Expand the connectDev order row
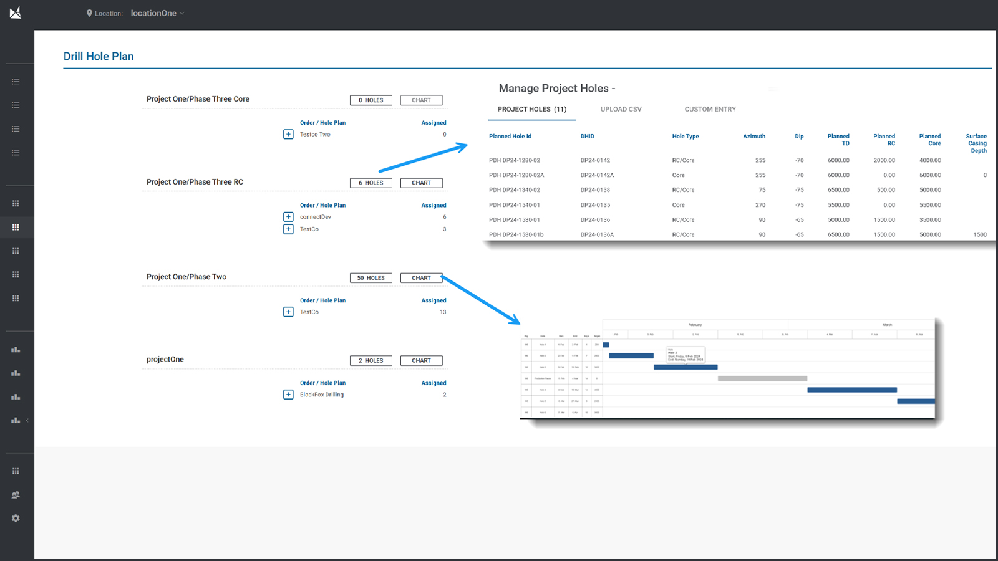998x561 pixels. point(288,217)
